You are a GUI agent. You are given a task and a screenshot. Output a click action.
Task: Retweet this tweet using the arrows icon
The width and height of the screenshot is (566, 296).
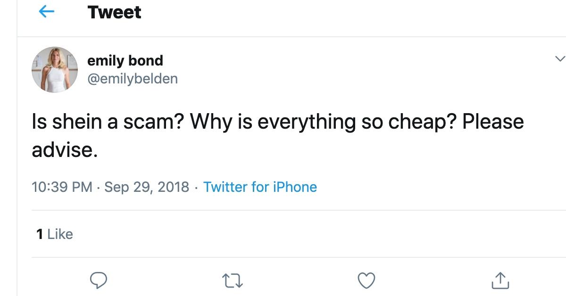coord(233,280)
